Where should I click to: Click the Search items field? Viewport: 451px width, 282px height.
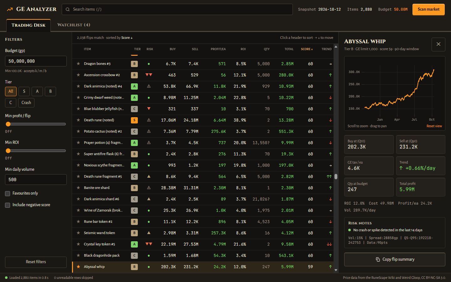tap(177, 9)
